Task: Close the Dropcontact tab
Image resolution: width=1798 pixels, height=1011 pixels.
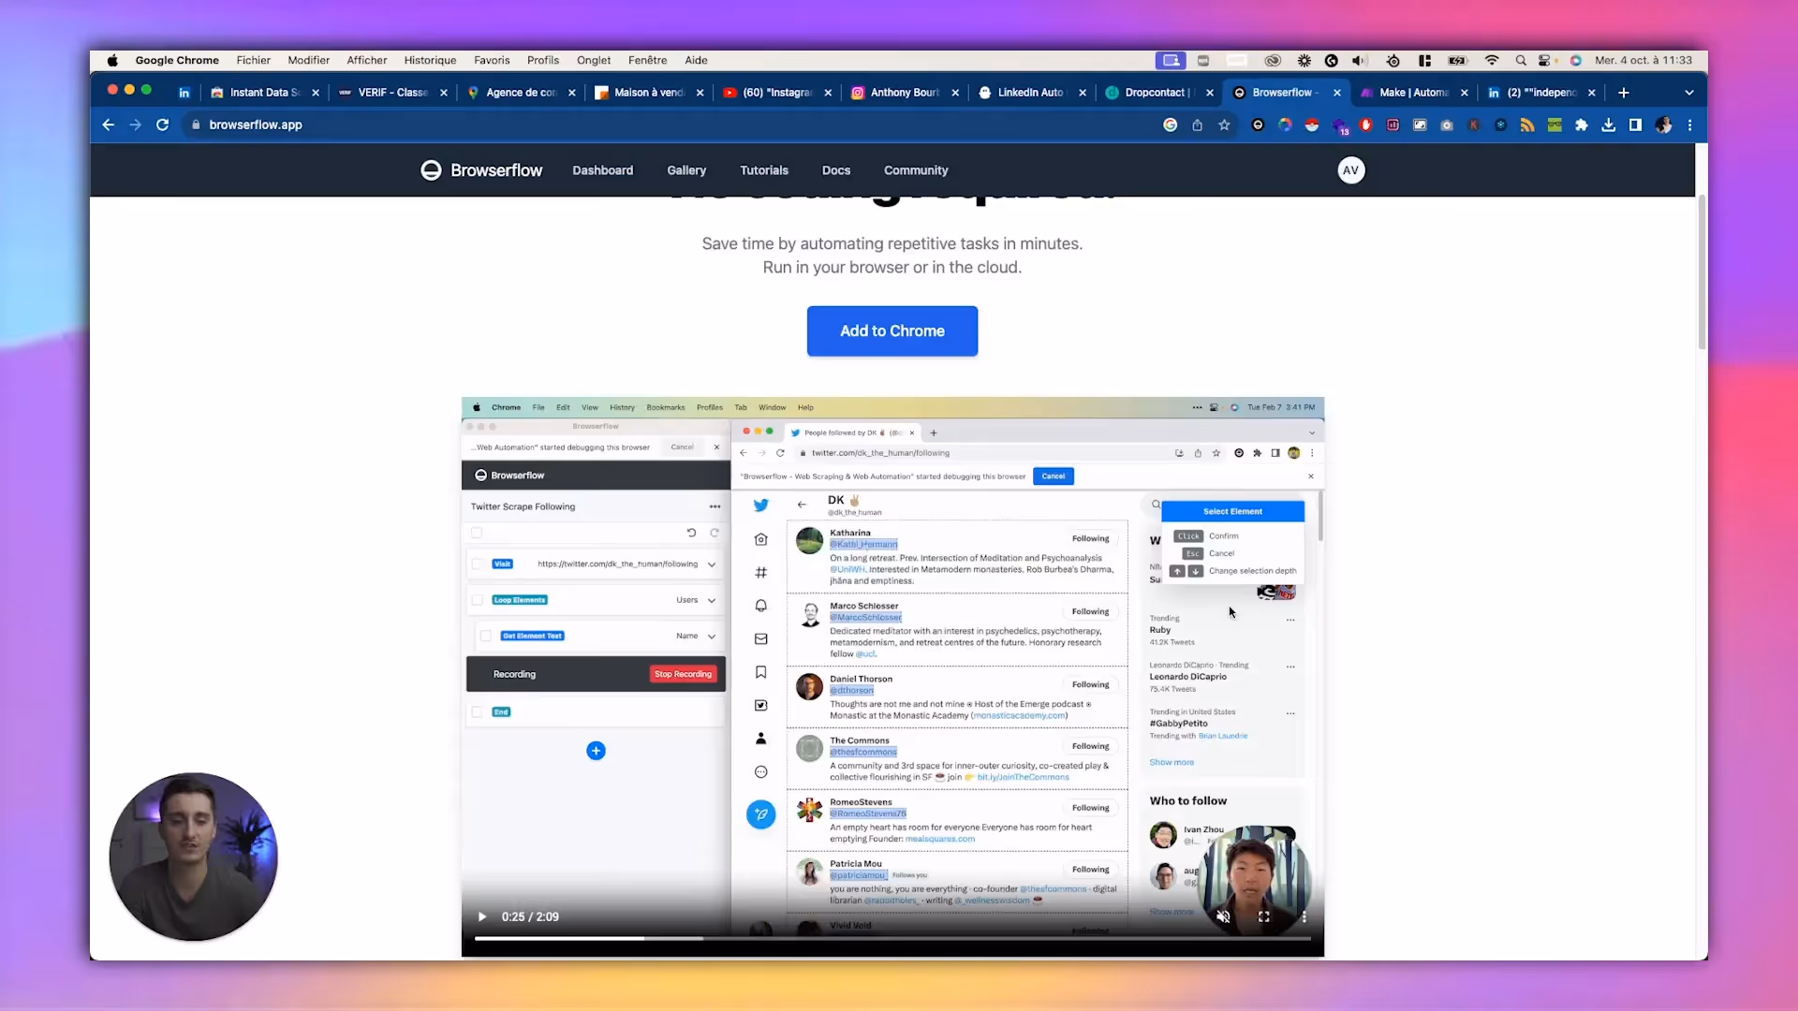Action: 1210,93
